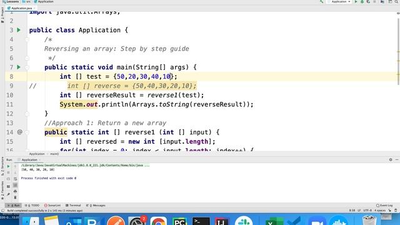Open Terminal app from the Dock
This screenshot has width=400, height=225.
[201, 221]
